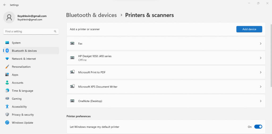Click the Accessibility figure icon
Screen dimensions: 272x134
[7, 107]
